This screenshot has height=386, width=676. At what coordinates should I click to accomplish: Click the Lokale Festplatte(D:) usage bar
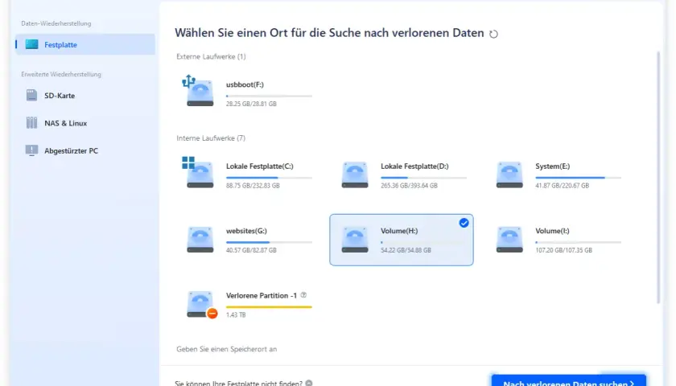[424, 178]
